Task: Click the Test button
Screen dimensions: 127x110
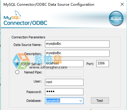Action: tap(100, 101)
